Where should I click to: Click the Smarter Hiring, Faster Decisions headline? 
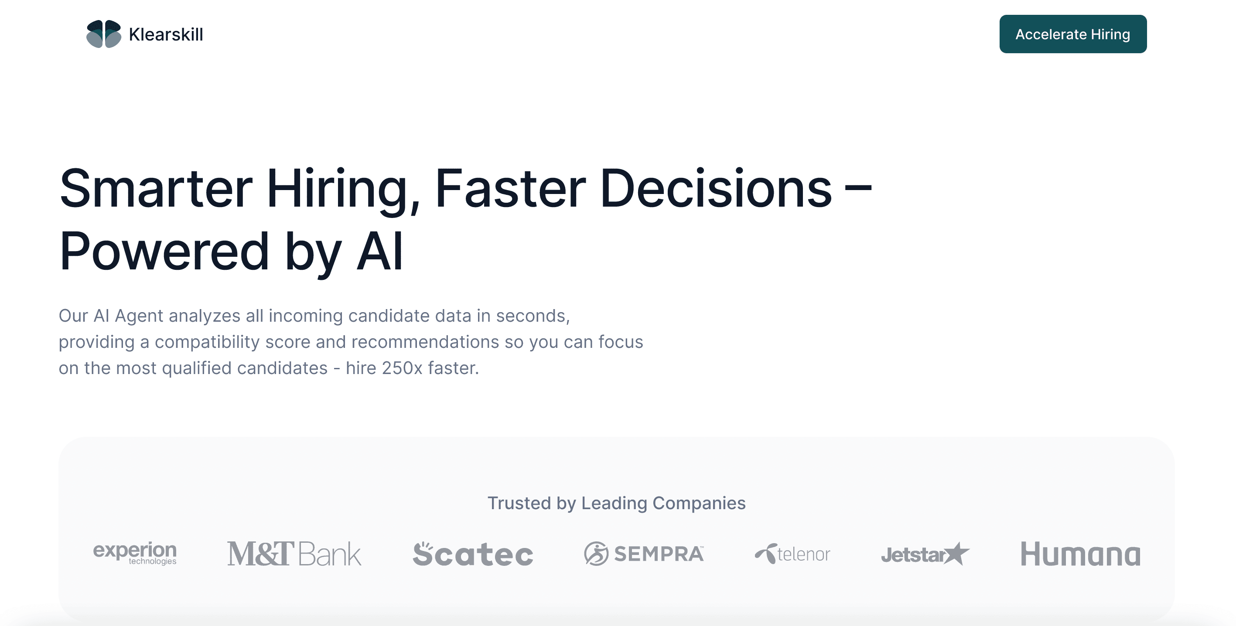[465, 190]
